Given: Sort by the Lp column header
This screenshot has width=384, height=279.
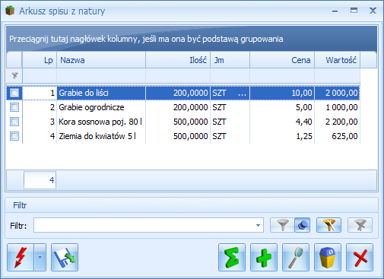Looking at the screenshot, I should [40, 60].
